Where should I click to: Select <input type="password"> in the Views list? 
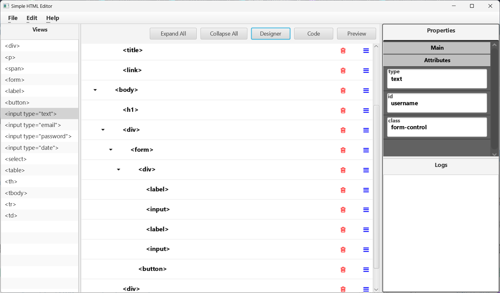[40, 136]
